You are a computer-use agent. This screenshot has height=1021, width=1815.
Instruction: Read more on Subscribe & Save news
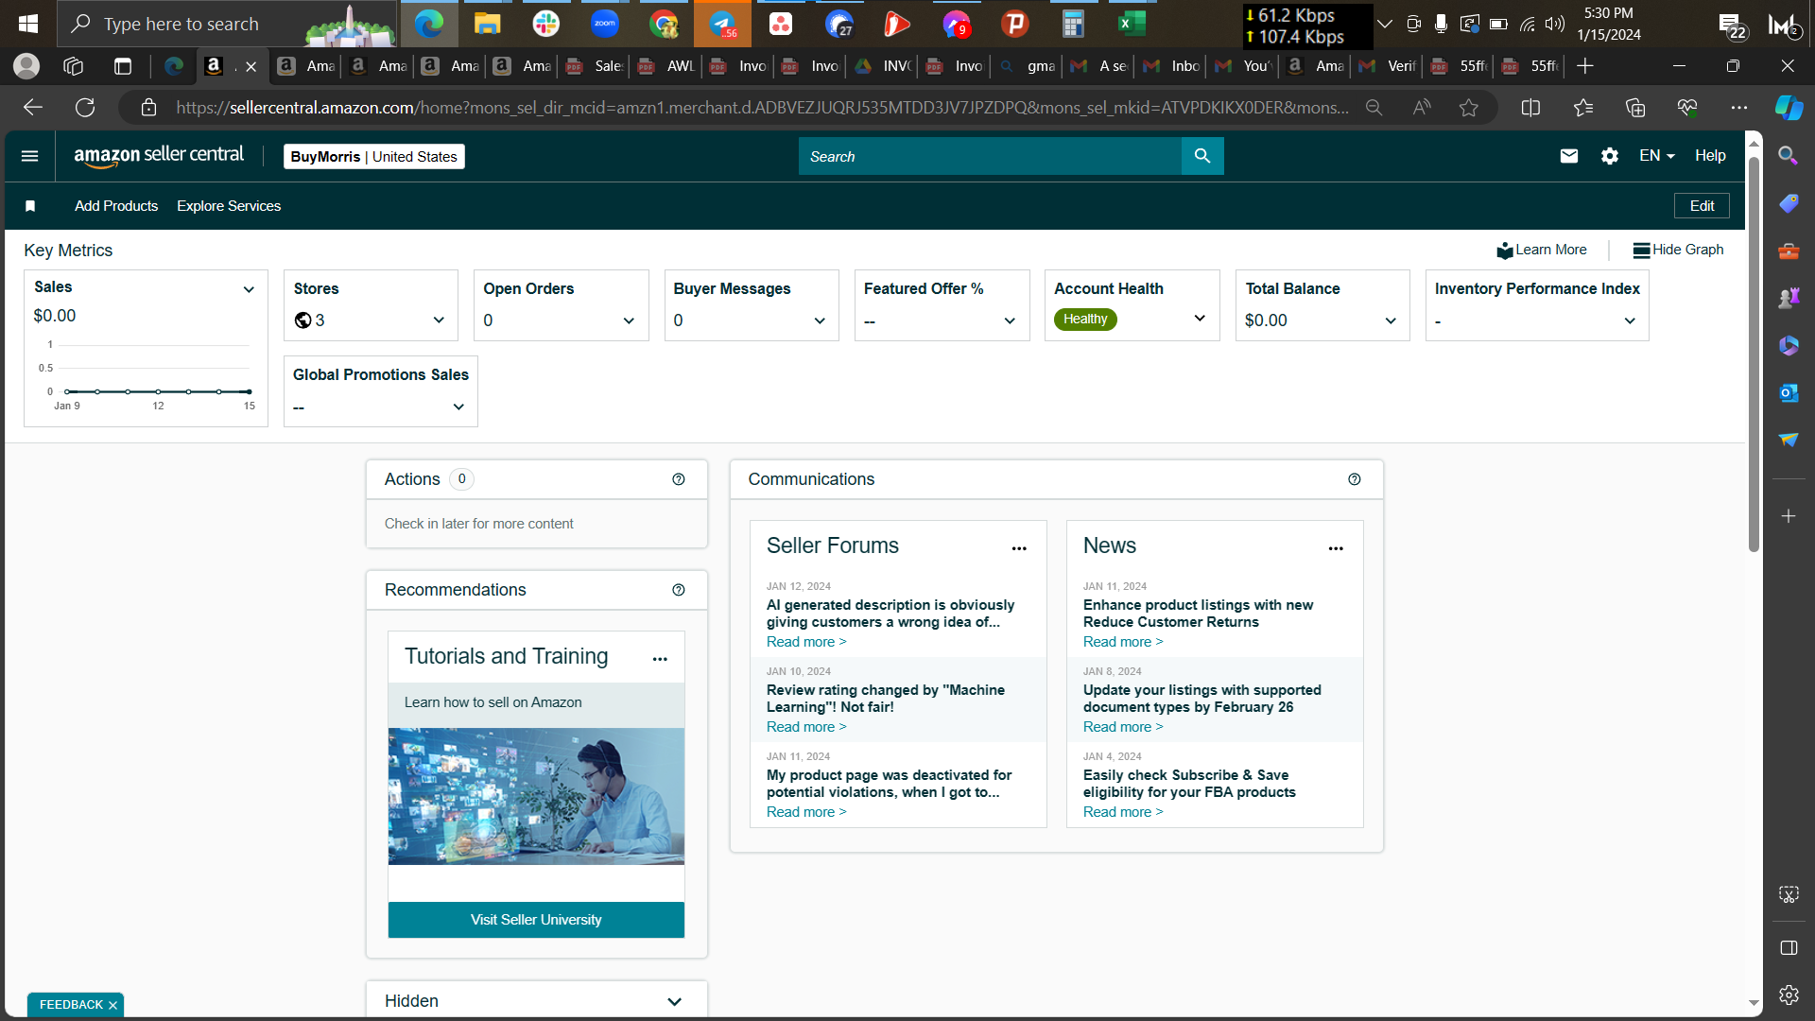[1123, 812]
